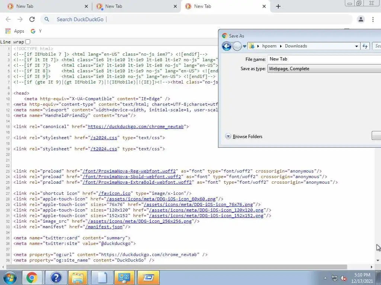Open the Windows Start menu
Viewport: 381px width, 285px height.
point(10,278)
